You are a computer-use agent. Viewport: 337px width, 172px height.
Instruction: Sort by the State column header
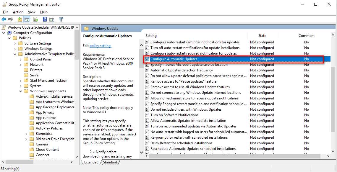[262, 36]
